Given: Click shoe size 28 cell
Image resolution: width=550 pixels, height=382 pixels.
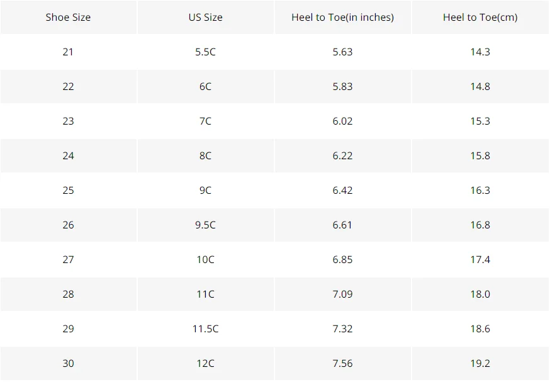Looking at the screenshot, I should coord(69,295).
